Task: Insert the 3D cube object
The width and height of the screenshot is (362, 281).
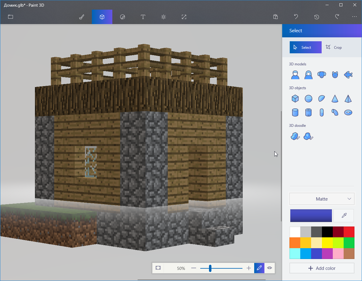Action: tap(295, 98)
